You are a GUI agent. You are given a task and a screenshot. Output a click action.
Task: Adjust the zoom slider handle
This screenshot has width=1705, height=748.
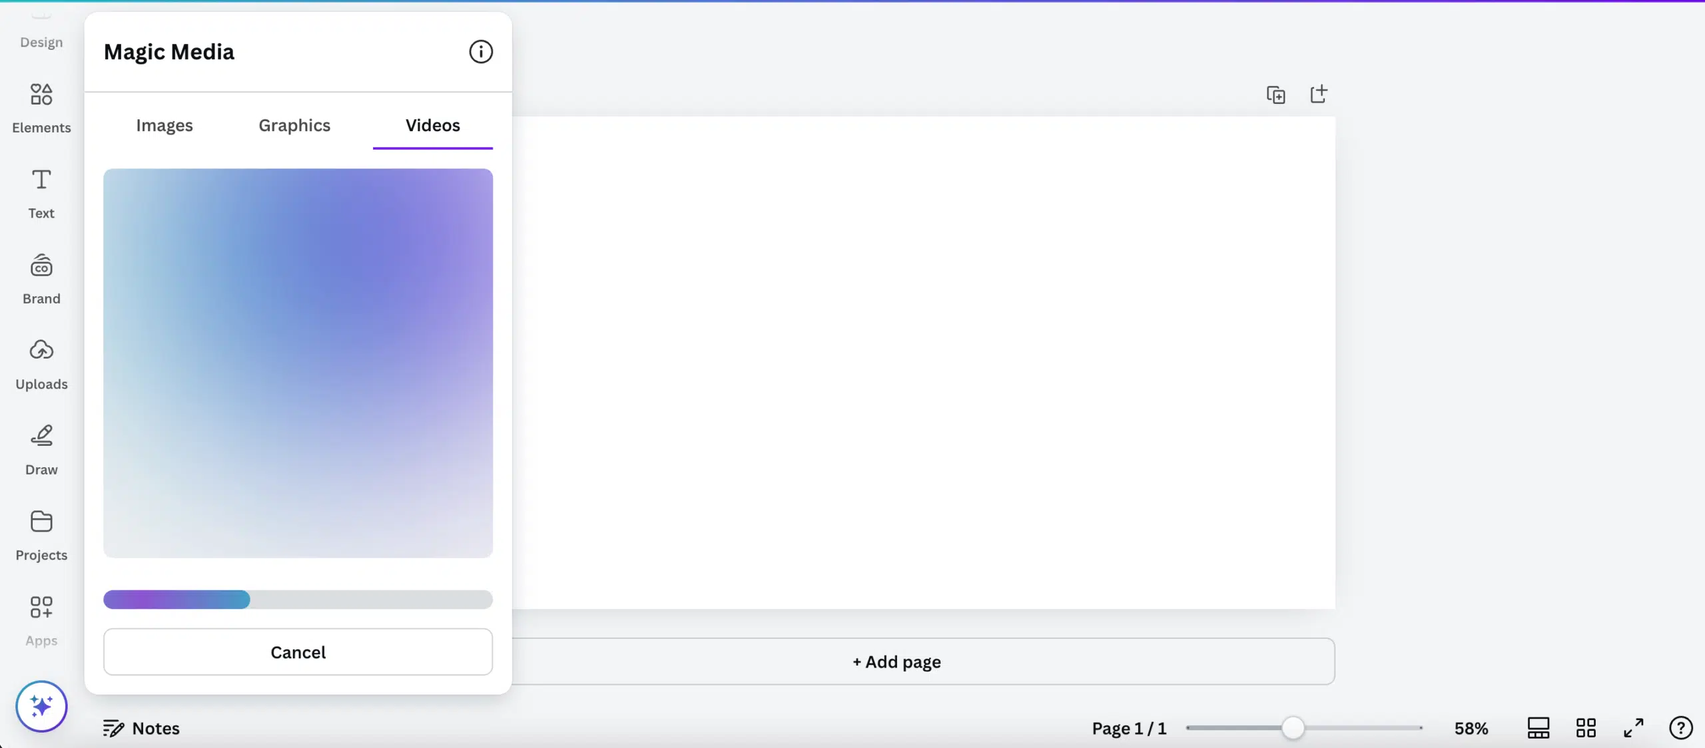[1293, 728]
